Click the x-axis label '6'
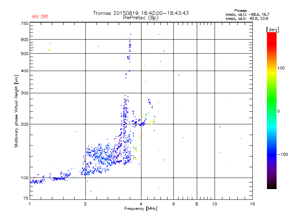 pos(173,204)
